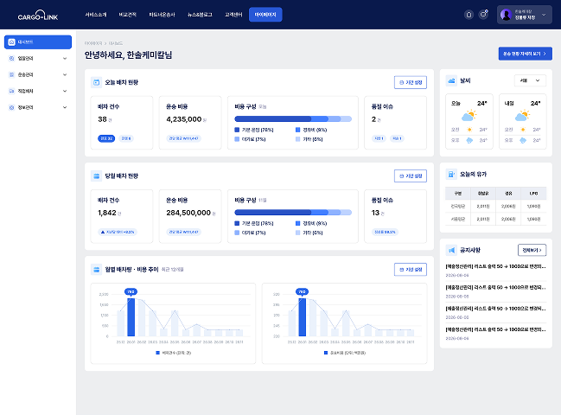Open the first notice dated 2026-08-06
The image size is (561, 415).
[x=495, y=271]
